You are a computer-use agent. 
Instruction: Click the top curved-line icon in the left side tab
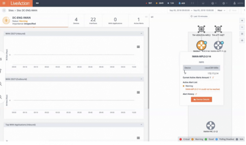(x=1, y=59)
